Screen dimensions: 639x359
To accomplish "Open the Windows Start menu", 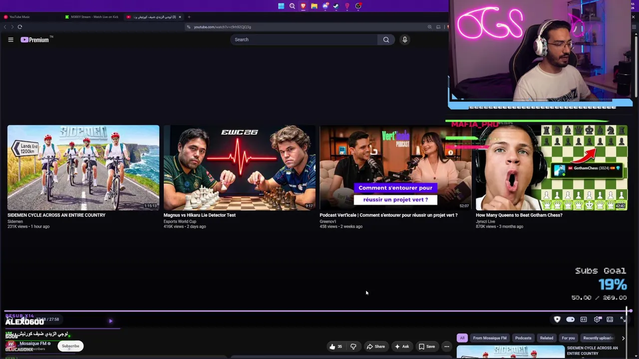I will [281, 6].
